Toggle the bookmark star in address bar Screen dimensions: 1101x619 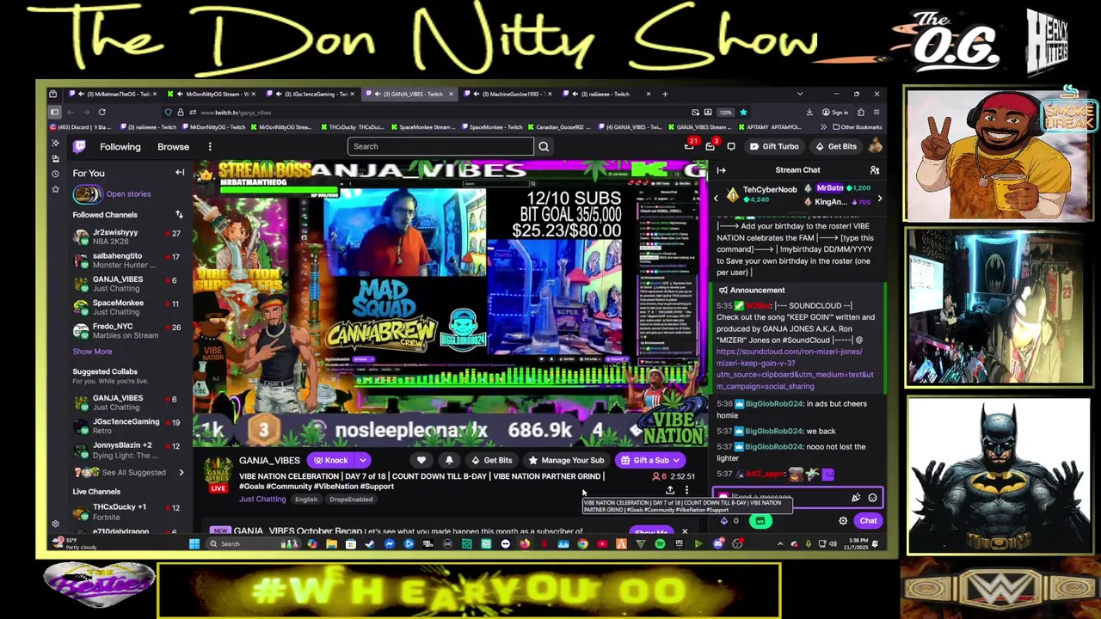743,112
